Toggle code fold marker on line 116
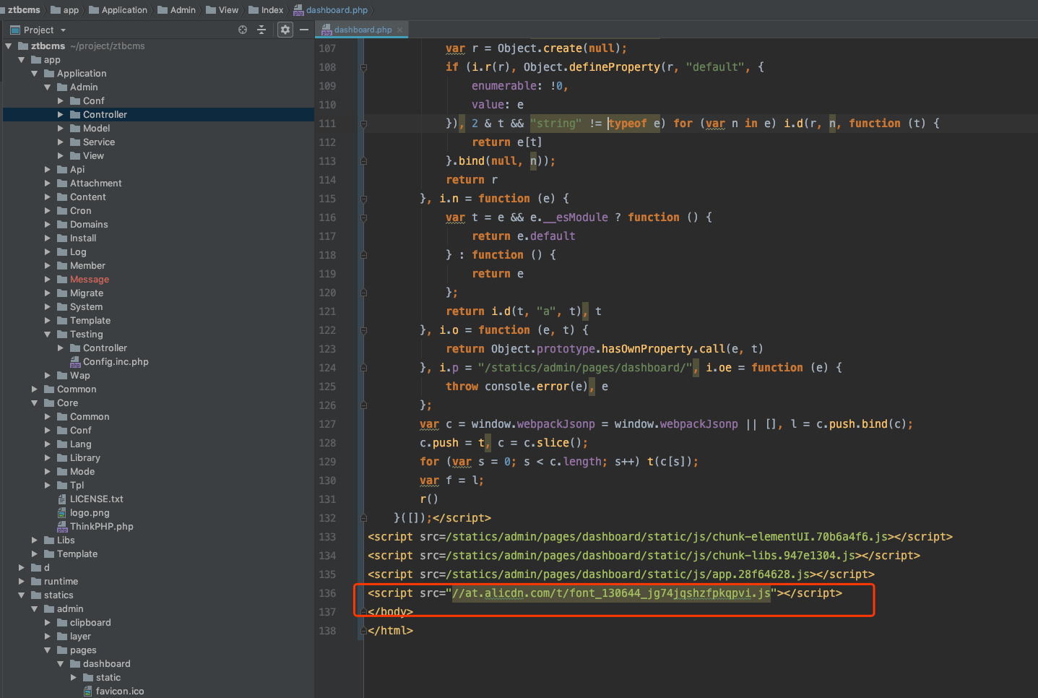Screen dimensions: 1038x698 [363, 217]
